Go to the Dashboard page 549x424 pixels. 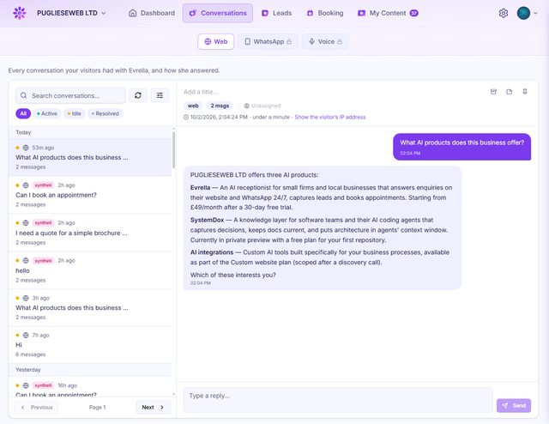pos(152,13)
